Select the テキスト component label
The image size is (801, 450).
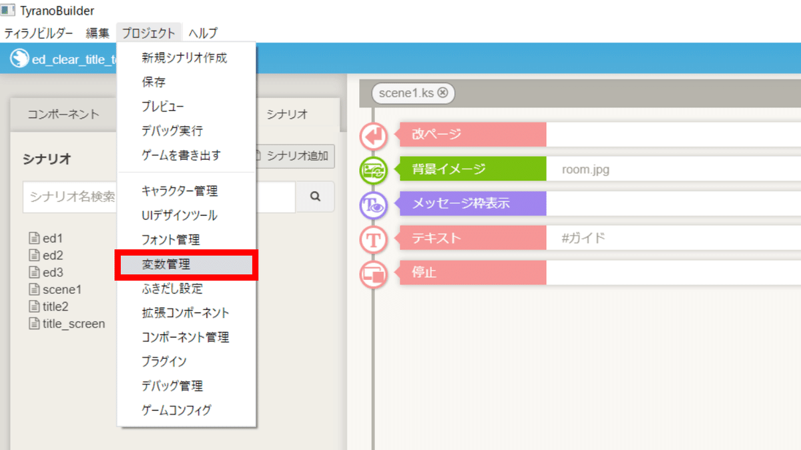[471, 238]
